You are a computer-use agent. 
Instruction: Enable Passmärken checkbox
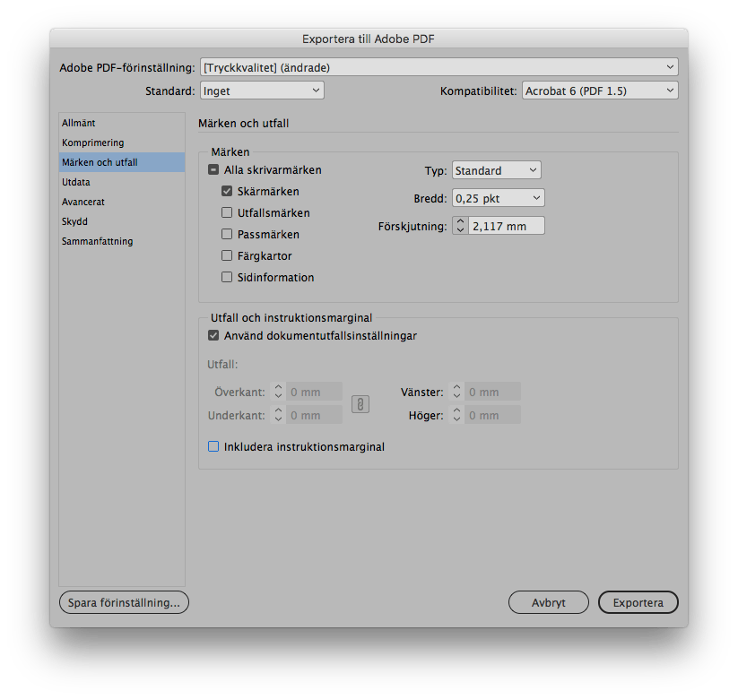point(227,234)
